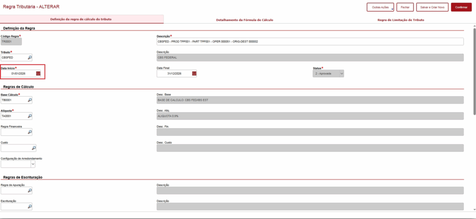Open calendar picker for Data Início
The height and width of the screenshot is (219, 476).
[38, 73]
